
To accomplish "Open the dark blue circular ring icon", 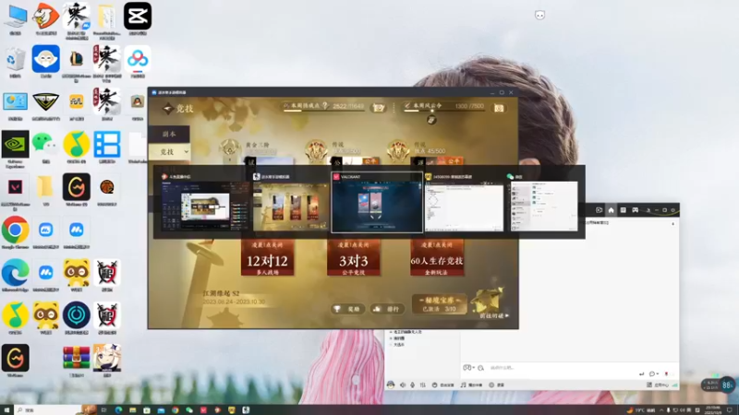I will point(77,315).
